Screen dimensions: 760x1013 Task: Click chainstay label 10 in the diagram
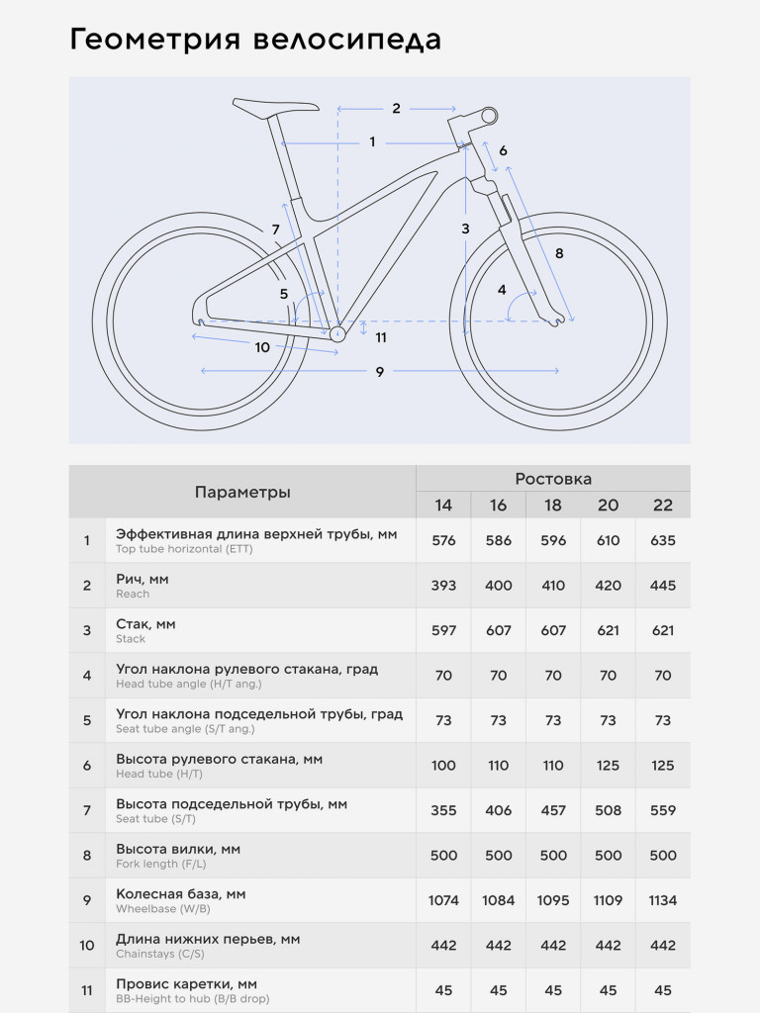click(262, 347)
